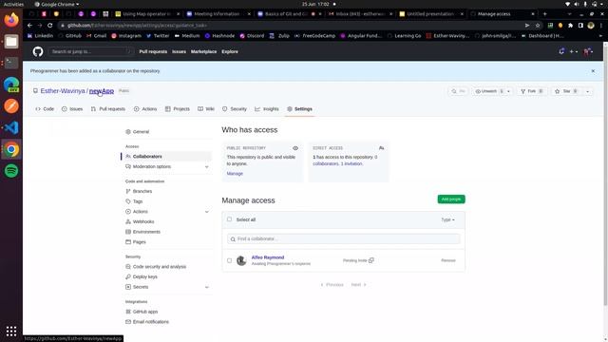
Task: Open Alfeo Raymond's avatar
Action: (x=241, y=260)
